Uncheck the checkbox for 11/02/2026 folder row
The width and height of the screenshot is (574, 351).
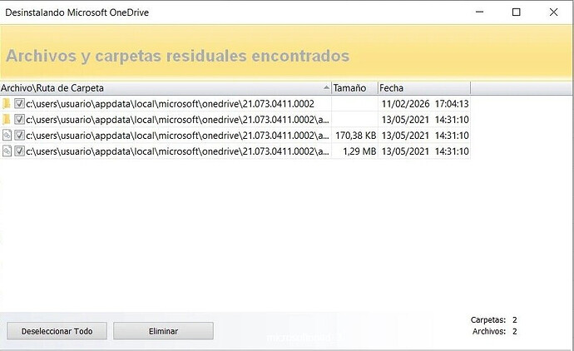19,104
